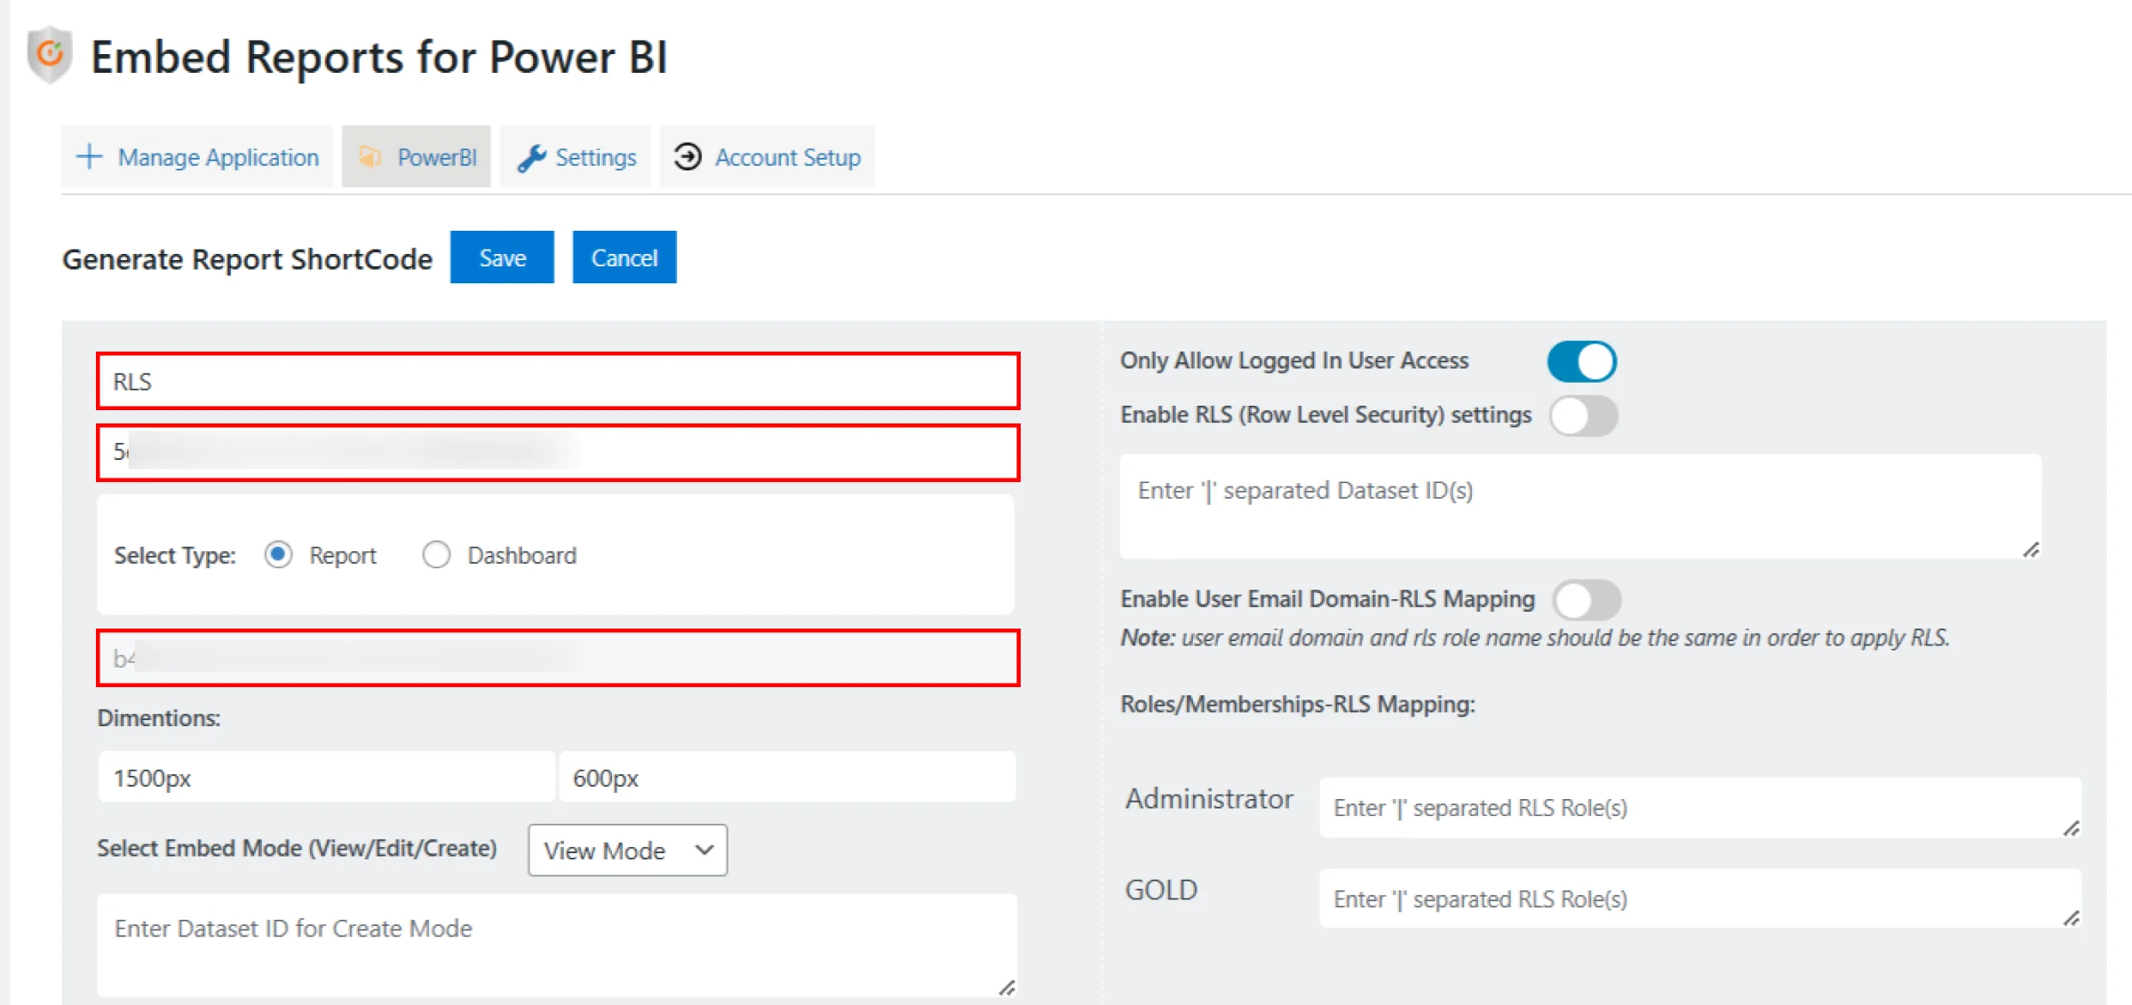The height and width of the screenshot is (1005, 2132).
Task: Click the plus icon beside Manage Application
Action: pos(89,156)
